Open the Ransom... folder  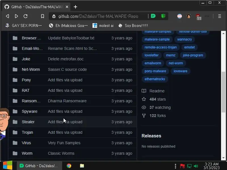[x=31, y=101]
